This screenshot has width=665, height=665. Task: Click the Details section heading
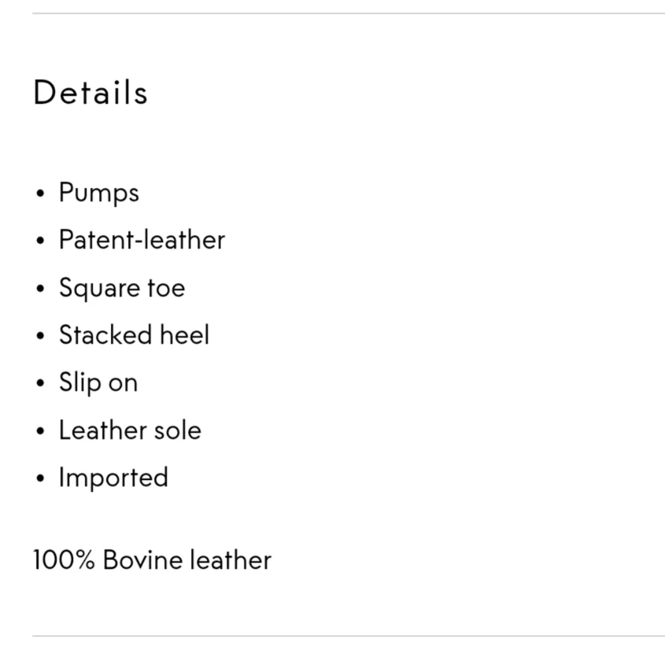coord(90,92)
